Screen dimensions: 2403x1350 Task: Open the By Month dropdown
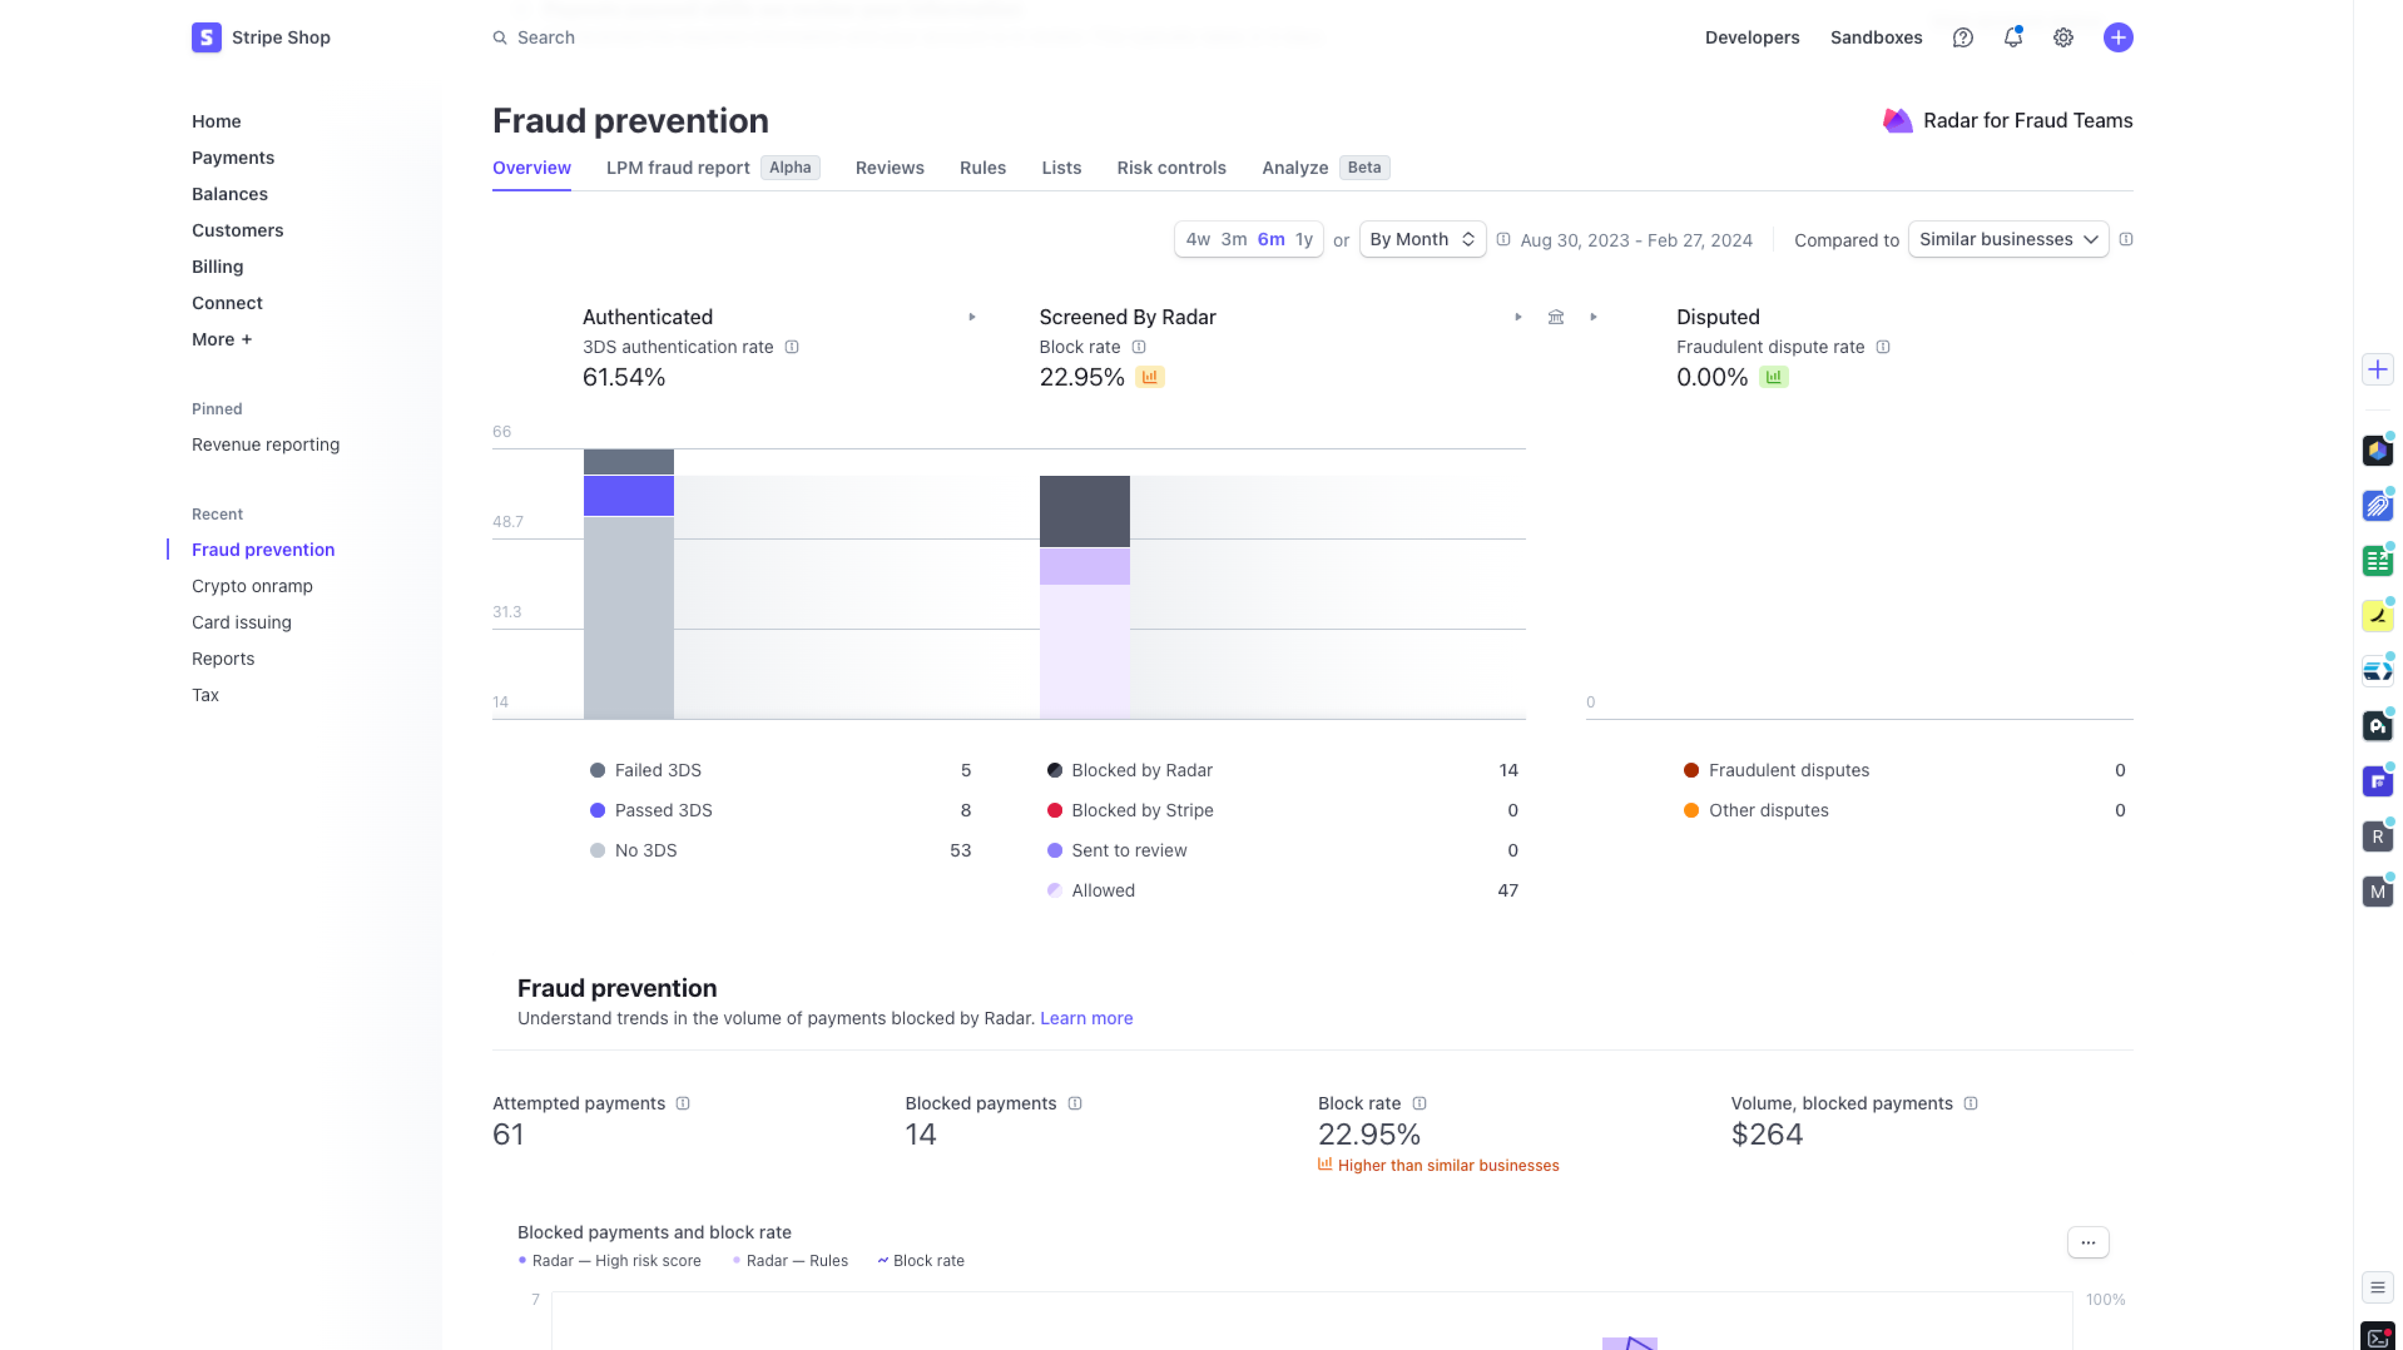click(1422, 240)
